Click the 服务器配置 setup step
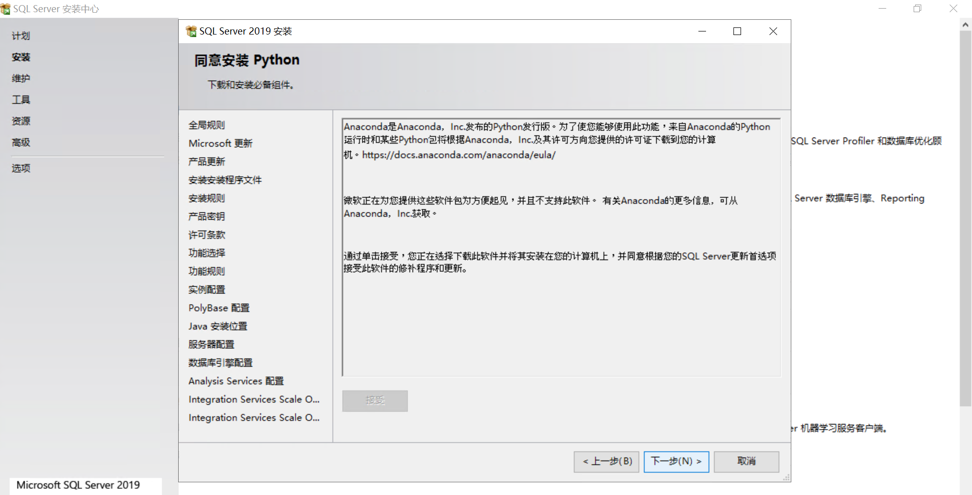 (x=211, y=344)
